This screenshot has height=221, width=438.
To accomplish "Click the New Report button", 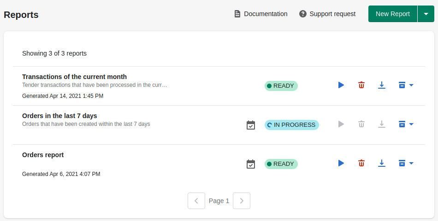I will tap(393, 14).
